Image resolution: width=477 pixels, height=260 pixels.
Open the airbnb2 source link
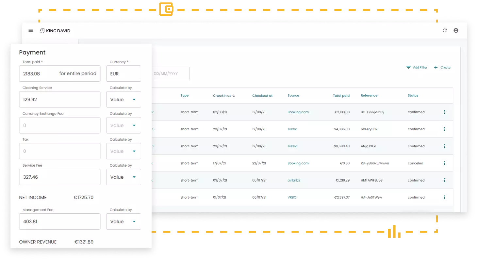[294, 180]
